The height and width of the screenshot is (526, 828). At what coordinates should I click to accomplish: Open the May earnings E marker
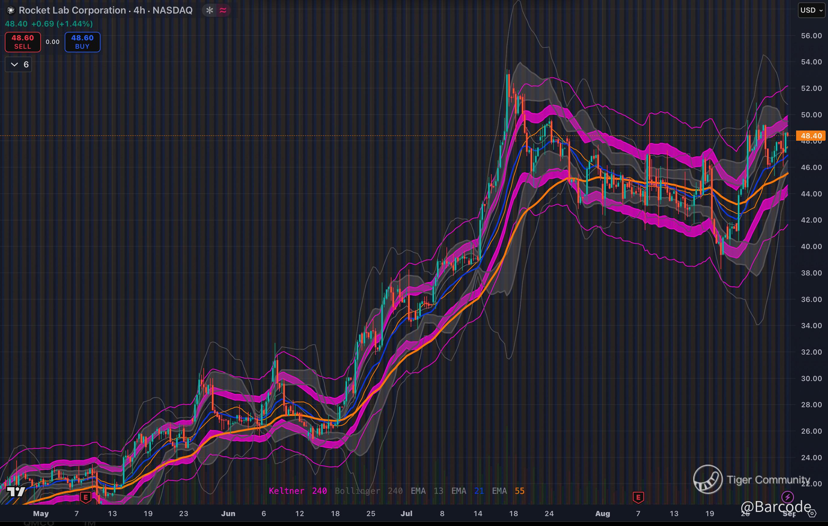click(85, 497)
